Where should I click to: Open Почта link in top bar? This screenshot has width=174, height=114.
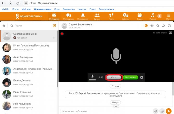pyautogui.click(x=15, y=9)
